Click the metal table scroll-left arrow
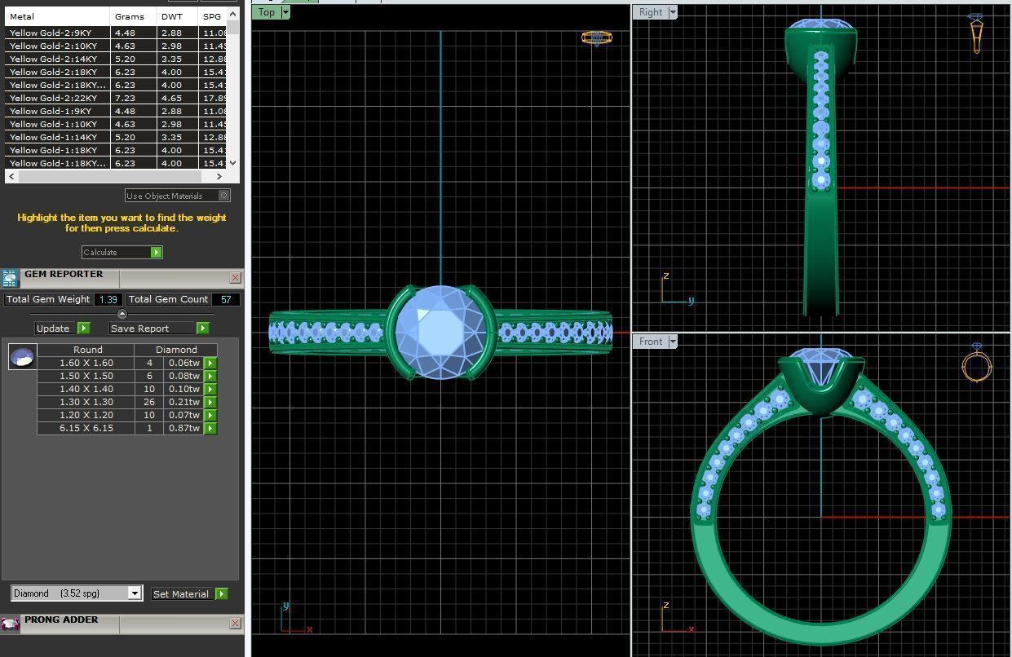The image size is (1012, 657). point(11,176)
